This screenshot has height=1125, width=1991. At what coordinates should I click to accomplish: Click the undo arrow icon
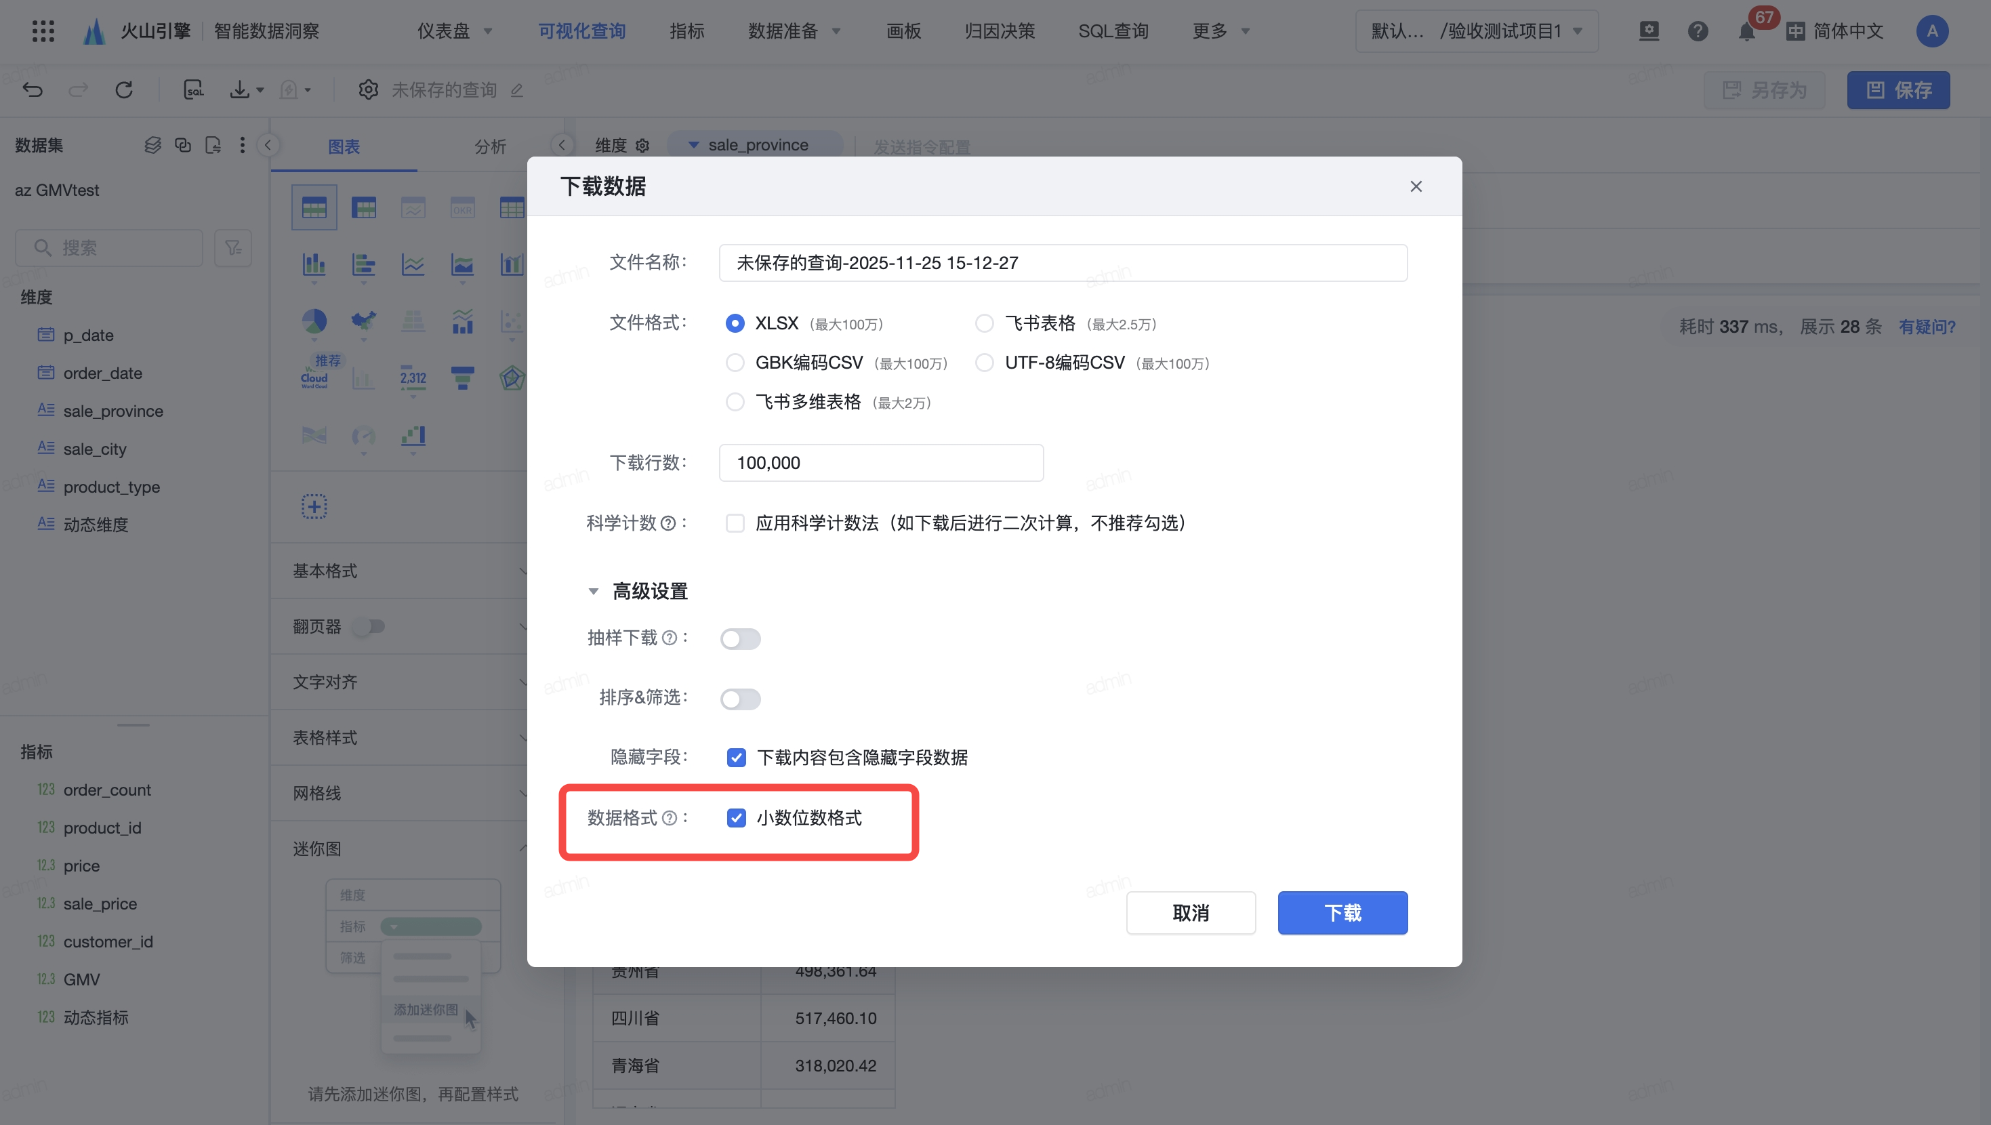pyautogui.click(x=33, y=89)
